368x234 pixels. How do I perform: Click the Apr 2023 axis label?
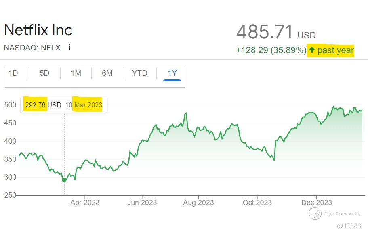click(85, 203)
